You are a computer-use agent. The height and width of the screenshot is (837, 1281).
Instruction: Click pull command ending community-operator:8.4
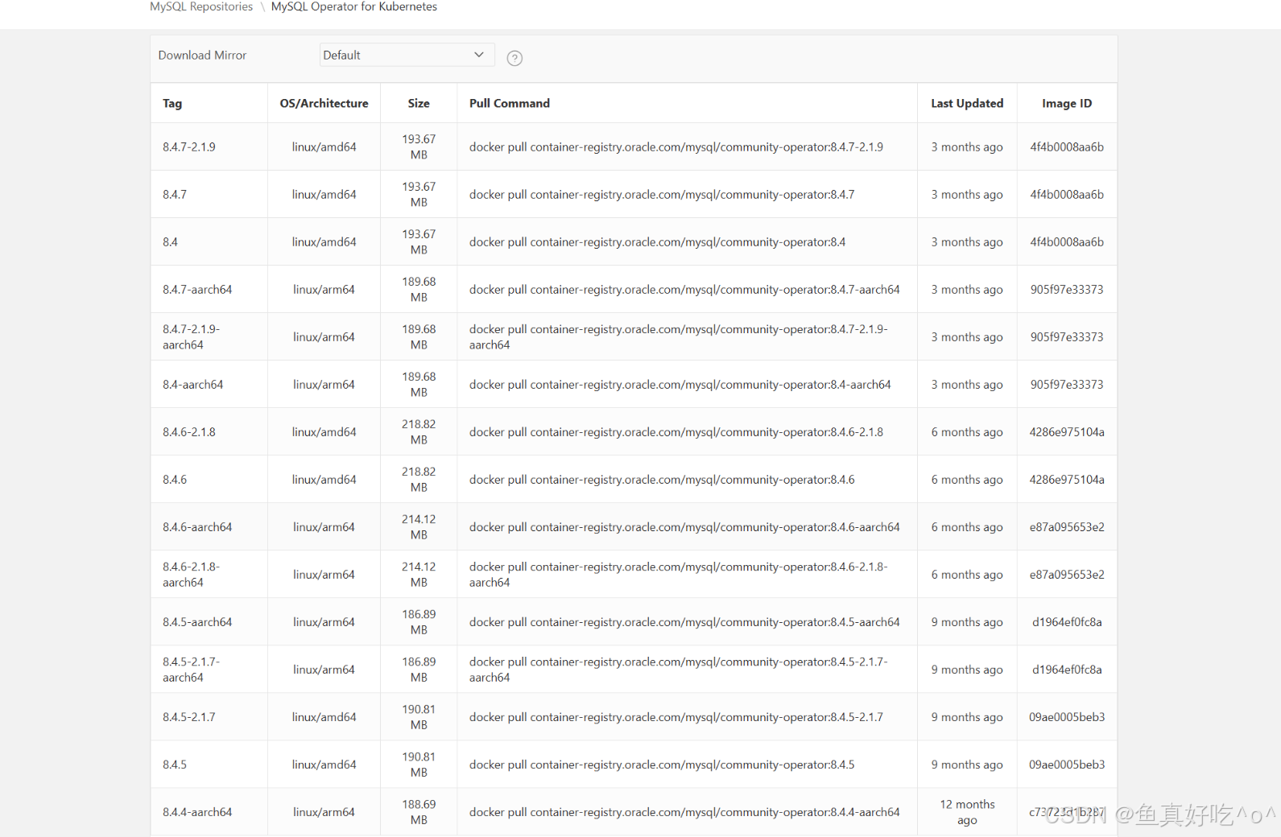pos(658,241)
